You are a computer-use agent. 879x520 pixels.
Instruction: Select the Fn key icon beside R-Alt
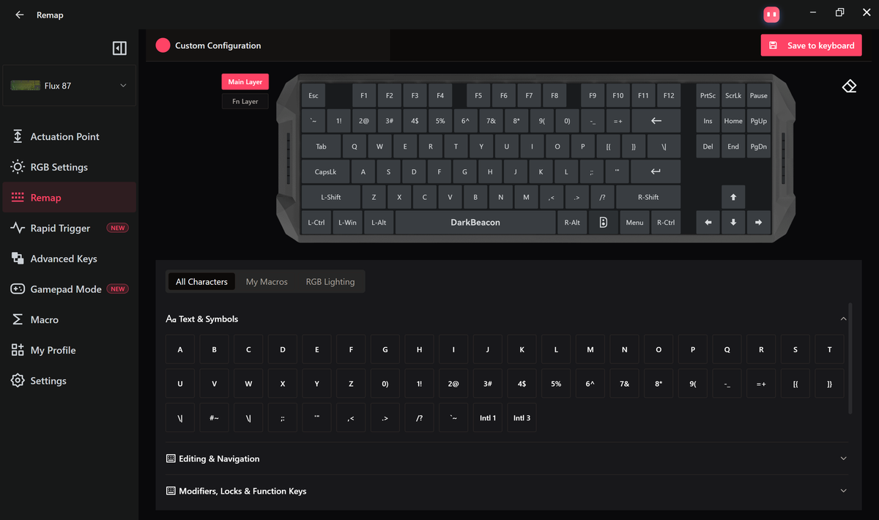click(603, 223)
